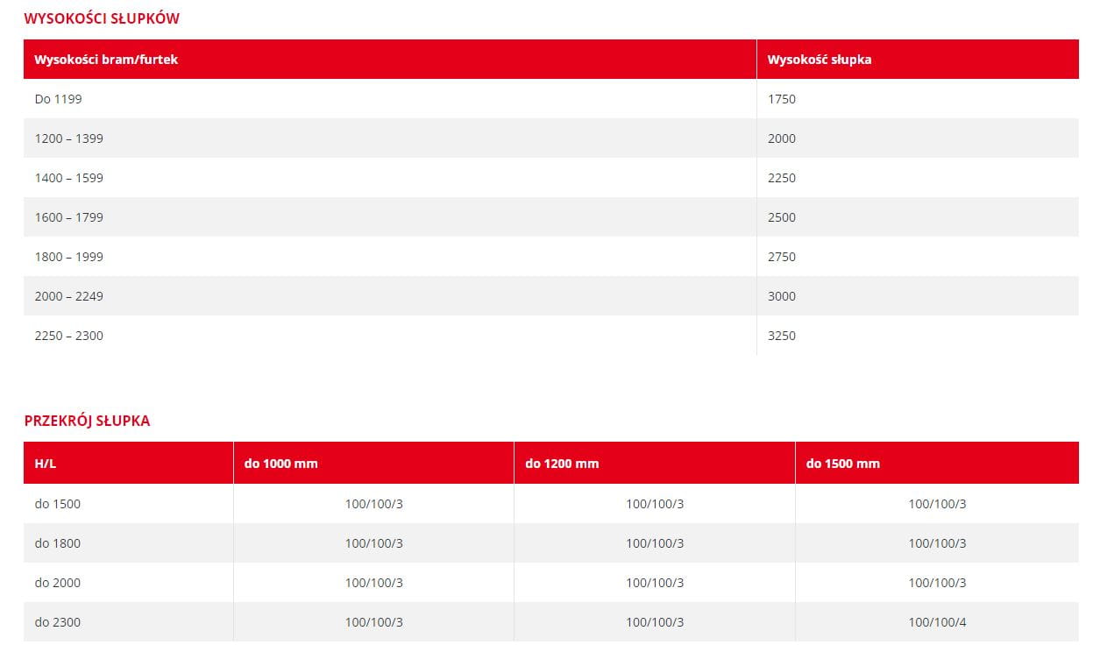1093x652 pixels.
Task: Click the 'H/L' column header
Action: coord(128,463)
